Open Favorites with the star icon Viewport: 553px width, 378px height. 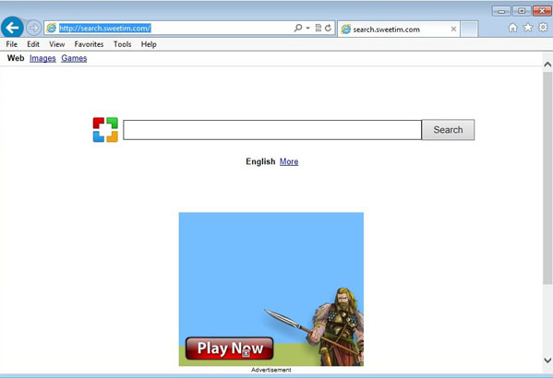528,27
